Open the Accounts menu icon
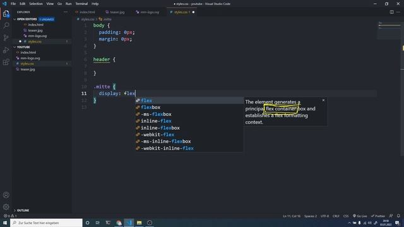The width and height of the screenshot is (404, 227). (6, 195)
